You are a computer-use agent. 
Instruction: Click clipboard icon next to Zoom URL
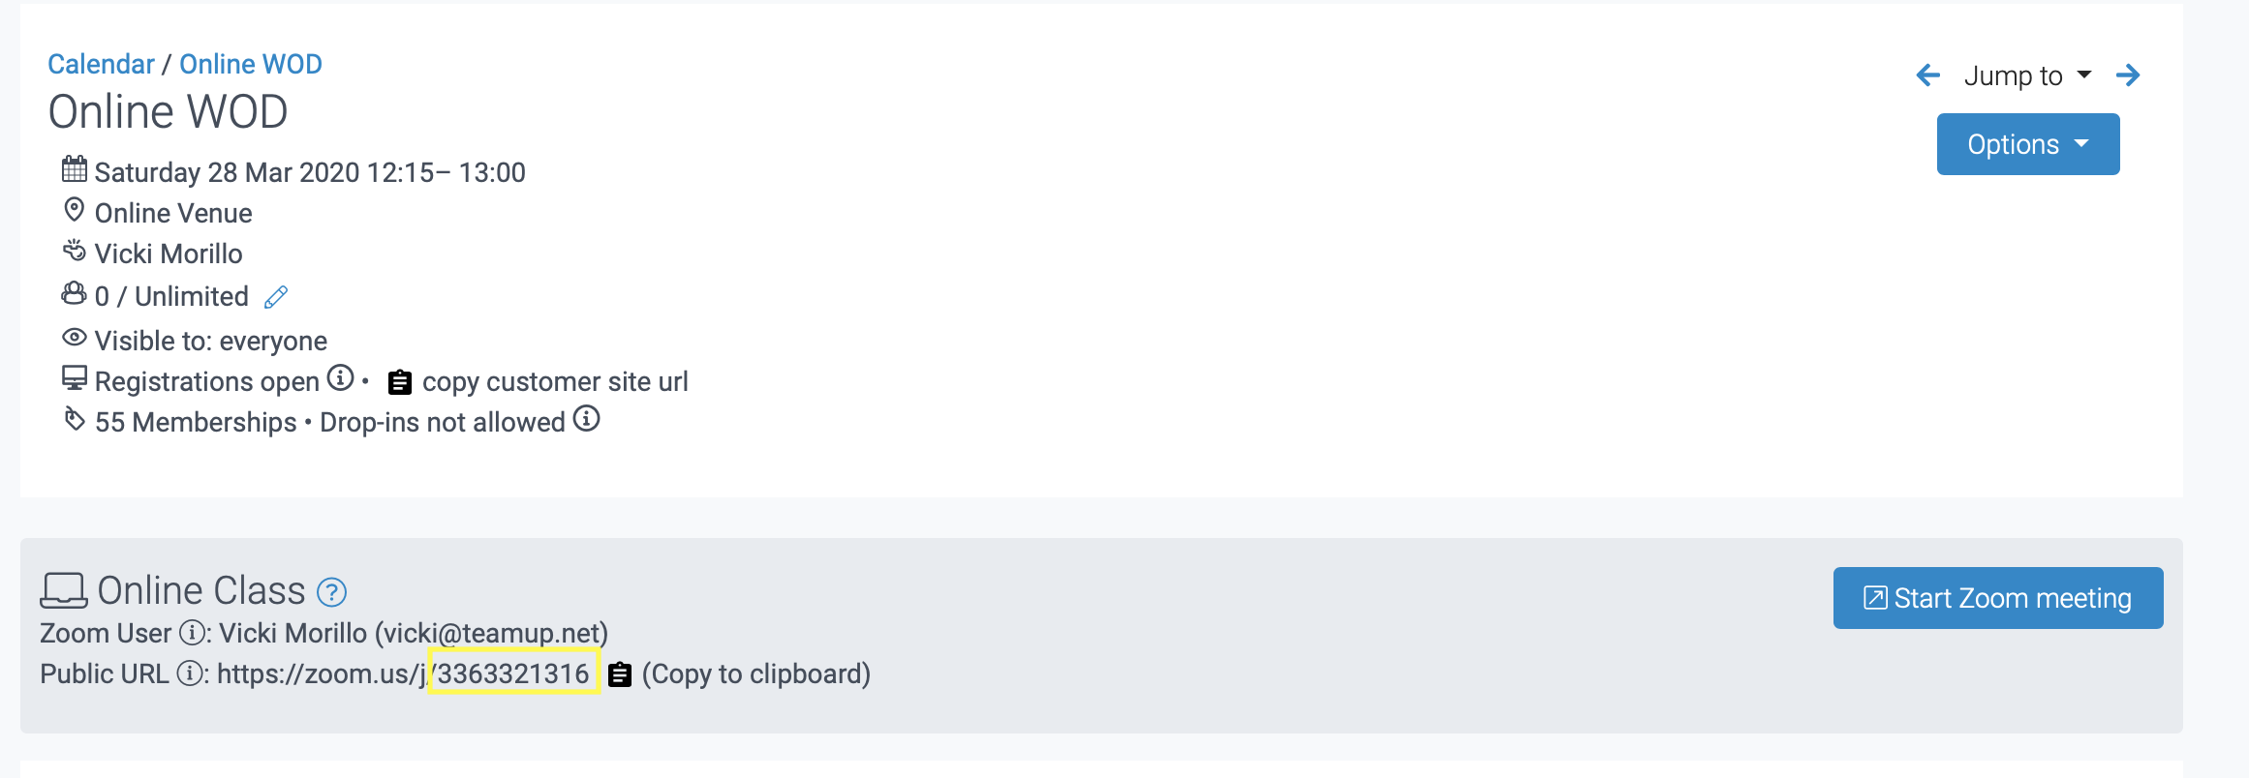pos(620,674)
